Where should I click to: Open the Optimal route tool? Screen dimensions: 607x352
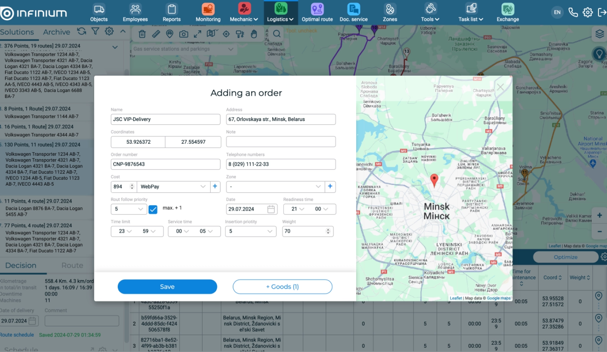317,9
